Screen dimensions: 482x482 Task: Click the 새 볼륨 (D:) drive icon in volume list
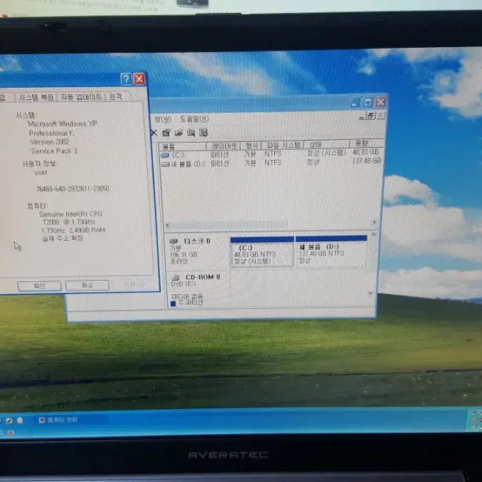coord(166,164)
